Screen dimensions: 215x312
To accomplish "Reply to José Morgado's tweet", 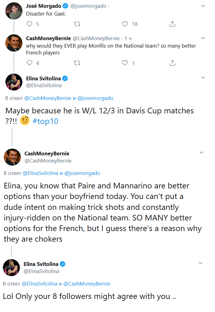I will [30, 24].
